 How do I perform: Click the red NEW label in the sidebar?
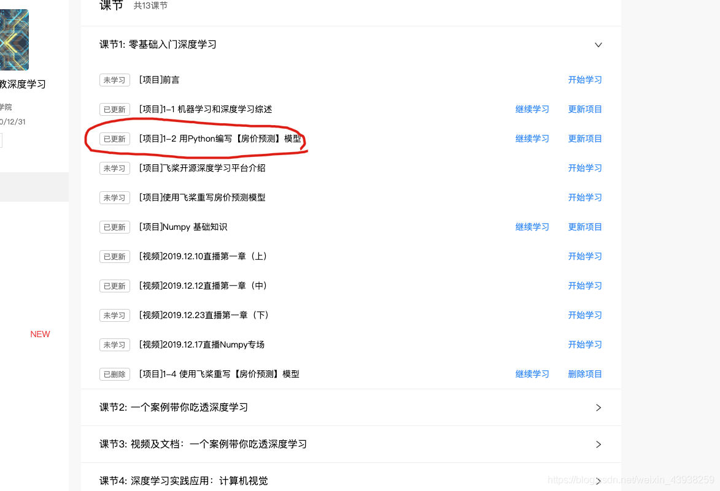point(39,334)
